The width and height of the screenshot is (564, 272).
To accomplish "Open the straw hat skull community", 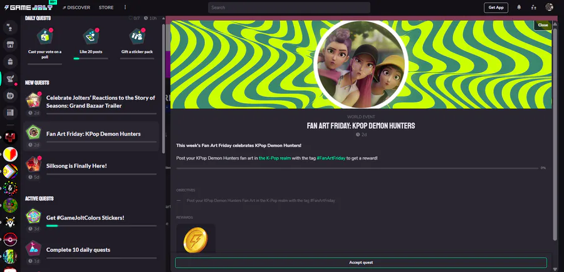I will point(11,222).
